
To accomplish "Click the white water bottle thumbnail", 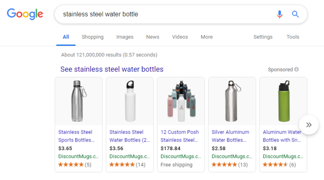I will pos(130,100).
